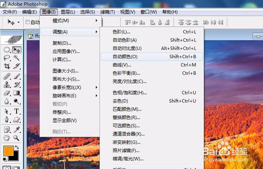Screen dimensions: 263x169
Task: Select the Path Selection arrow tool
Action: [x=7, y=111]
